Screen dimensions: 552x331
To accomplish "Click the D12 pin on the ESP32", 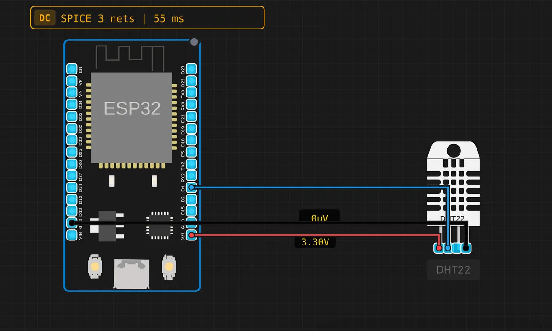I will [72, 200].
